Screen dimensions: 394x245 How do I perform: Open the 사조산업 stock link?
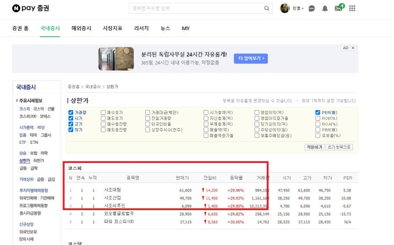pos(112,197)
